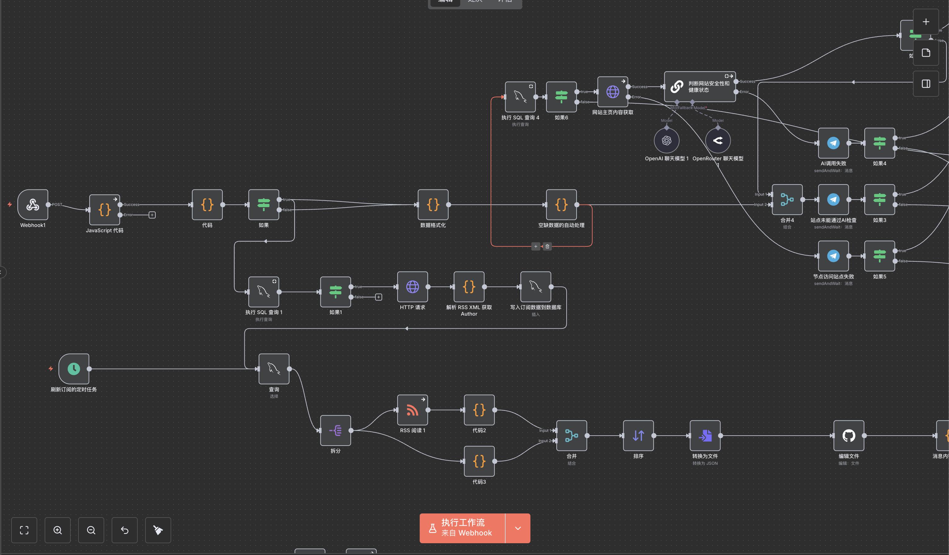Click the zoom in canvas button
949x555 pixels.
[x=58, y=530]
